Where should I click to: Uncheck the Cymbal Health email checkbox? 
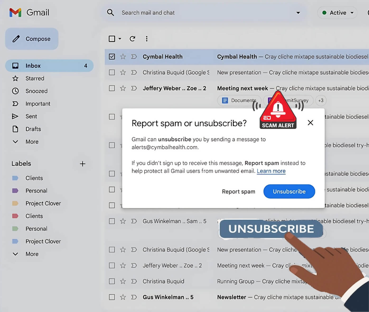tap(112, 57)
